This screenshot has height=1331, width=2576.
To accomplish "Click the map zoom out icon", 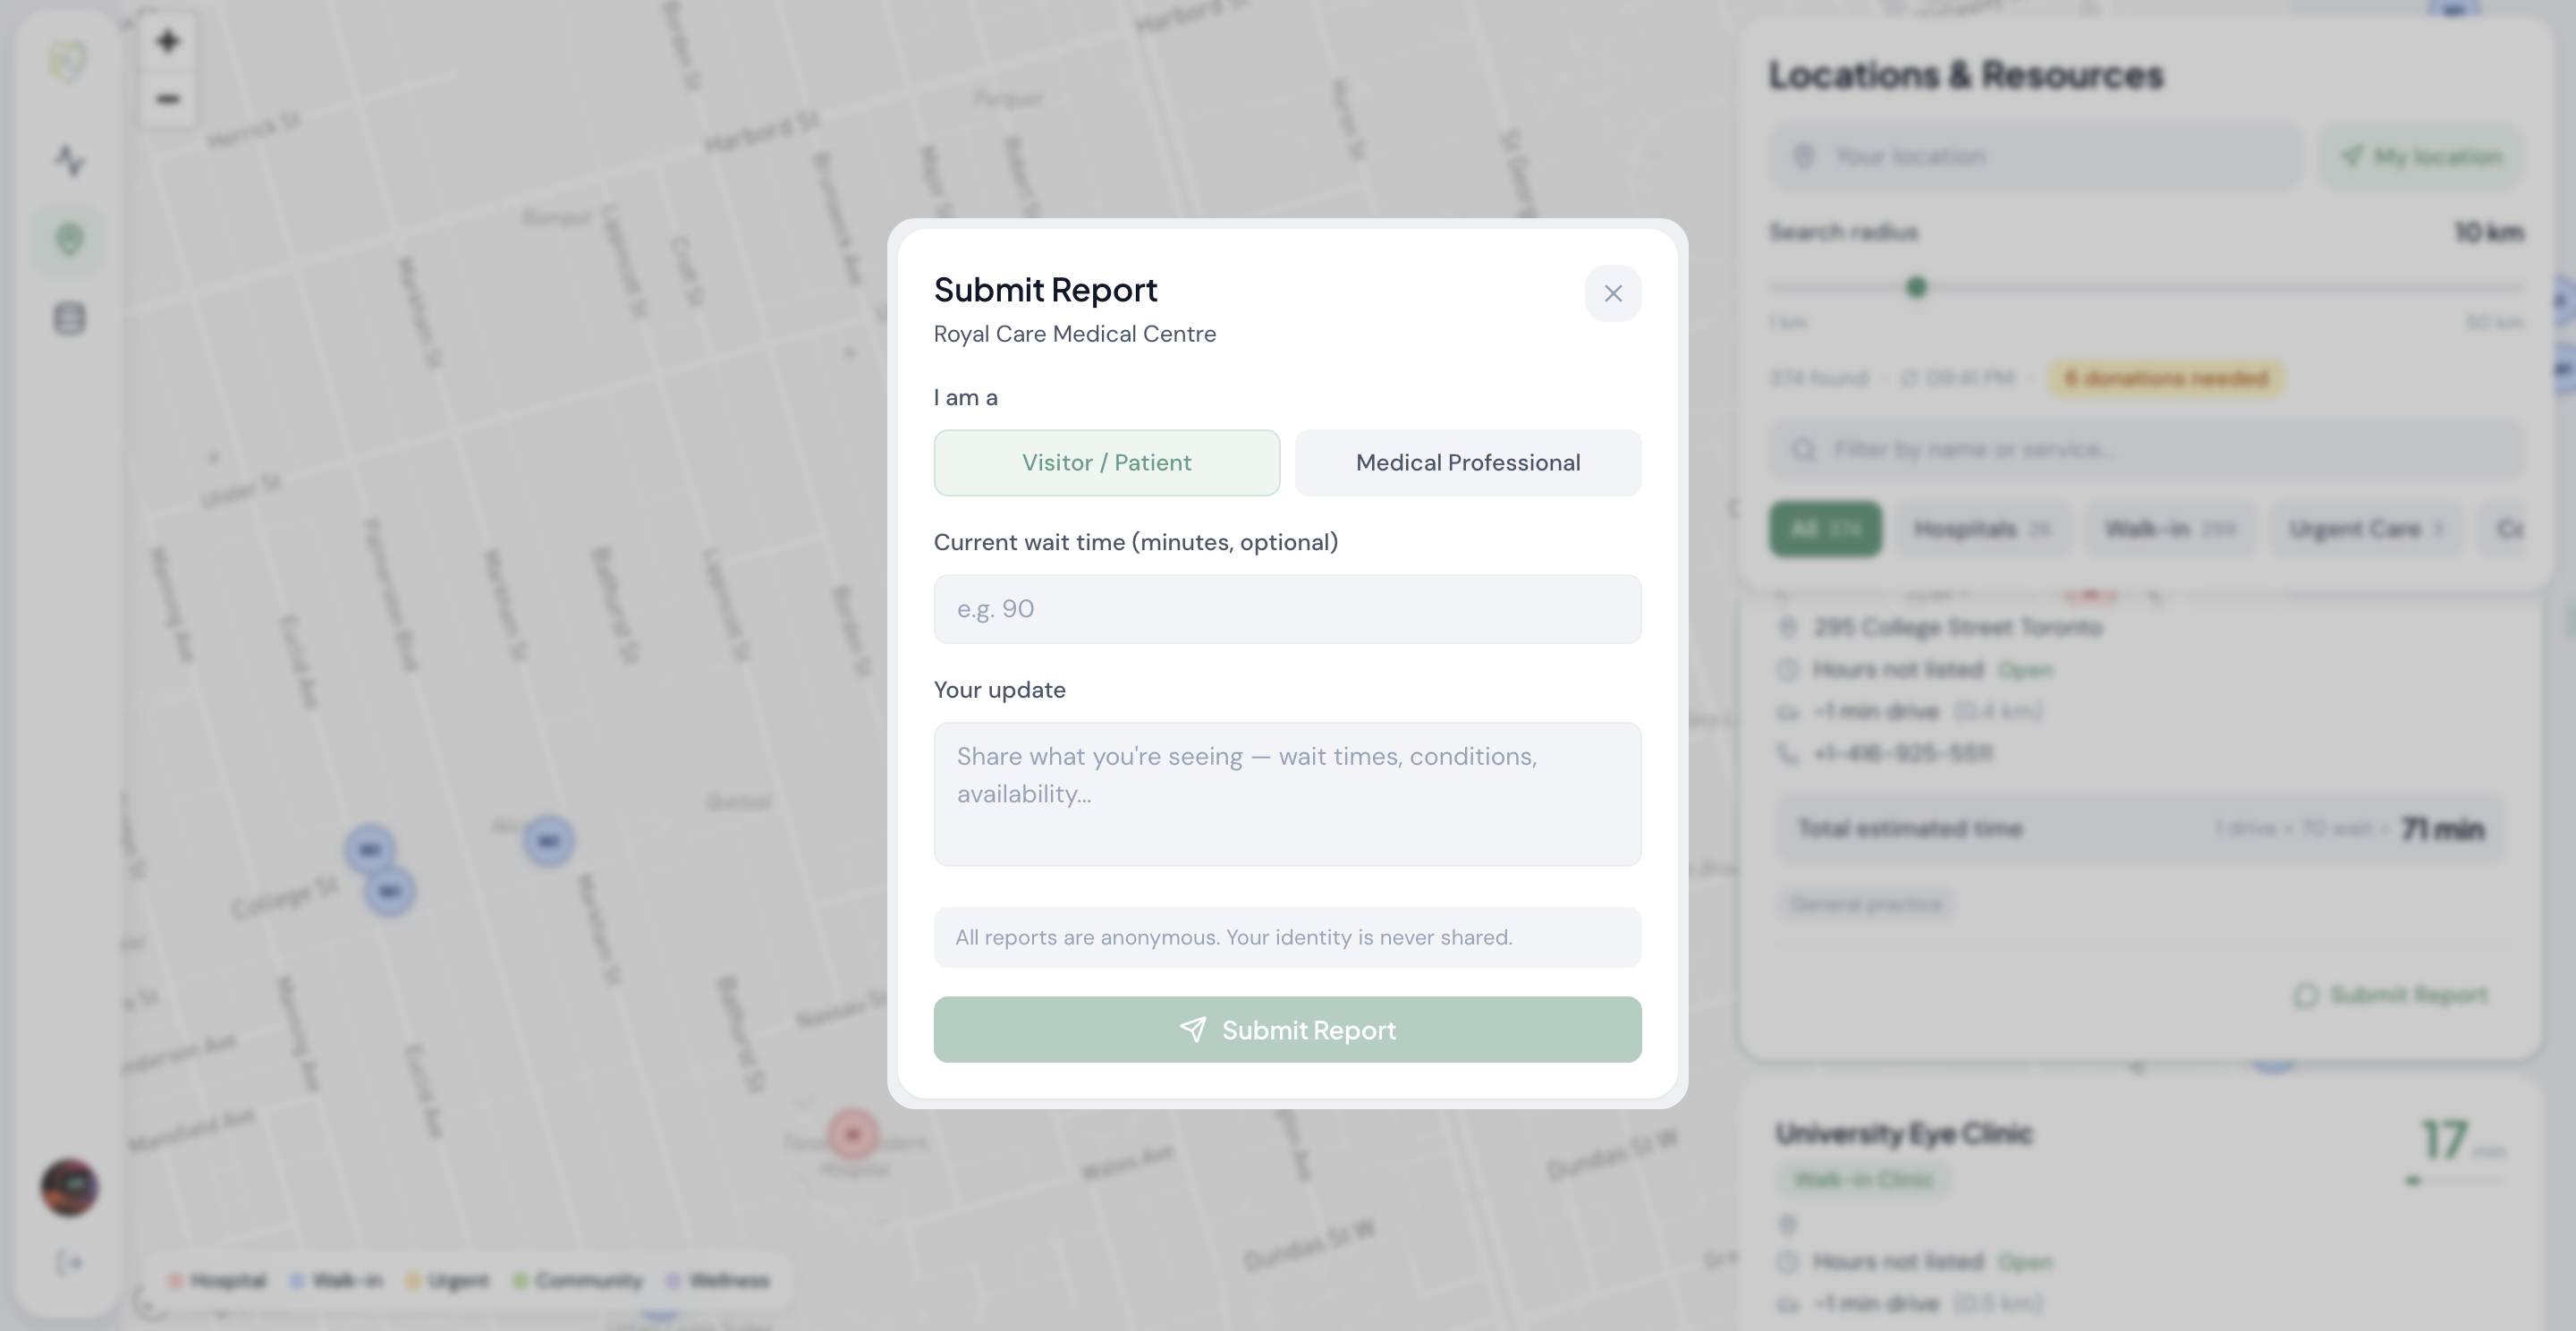I will [168, 99].
